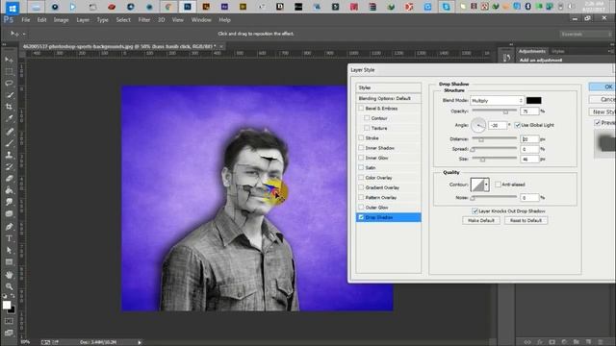Viewport: 616px width, 346px height.
Task: Click Make Default button
Action: [x=481, y=220]
